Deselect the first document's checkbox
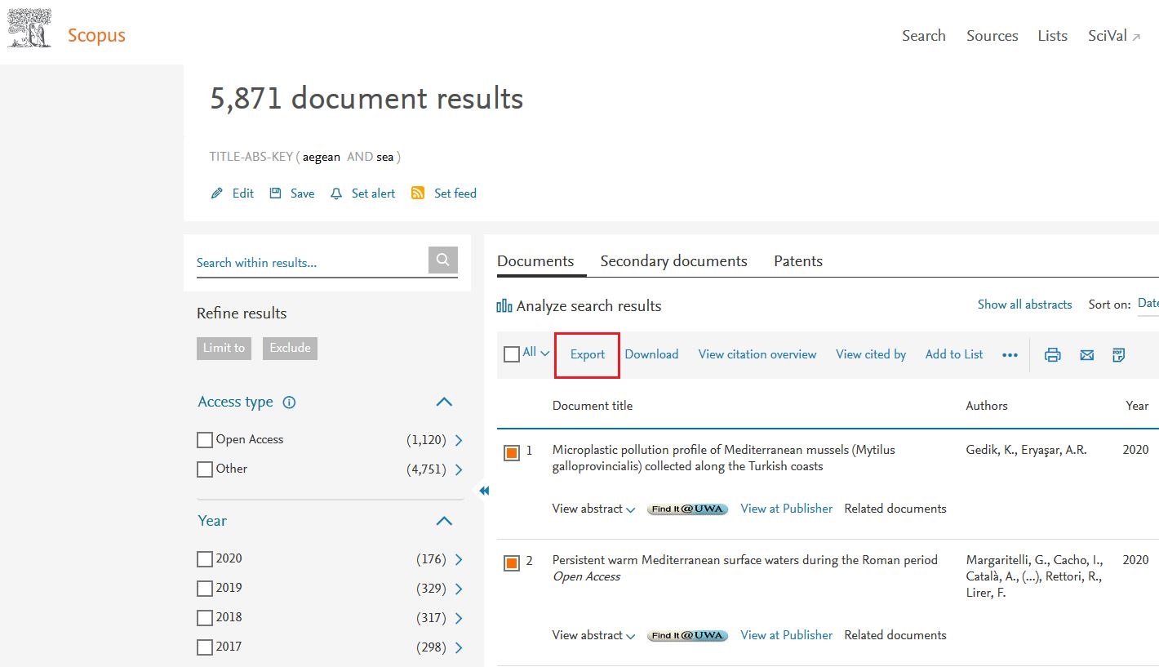The height and width of the screenshot is (667, 1159). (x=510, y=451)
